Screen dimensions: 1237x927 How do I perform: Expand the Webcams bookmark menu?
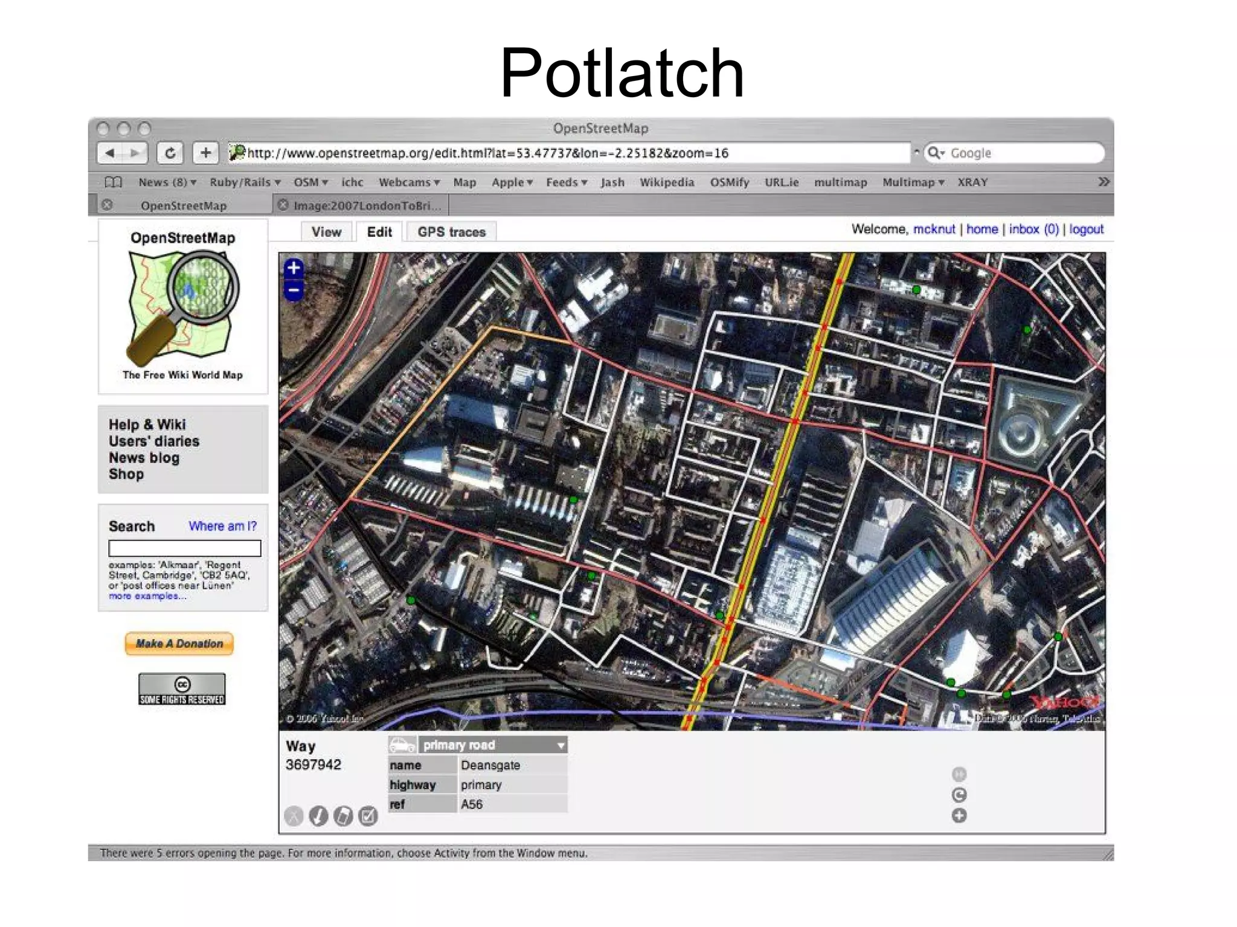409,182
